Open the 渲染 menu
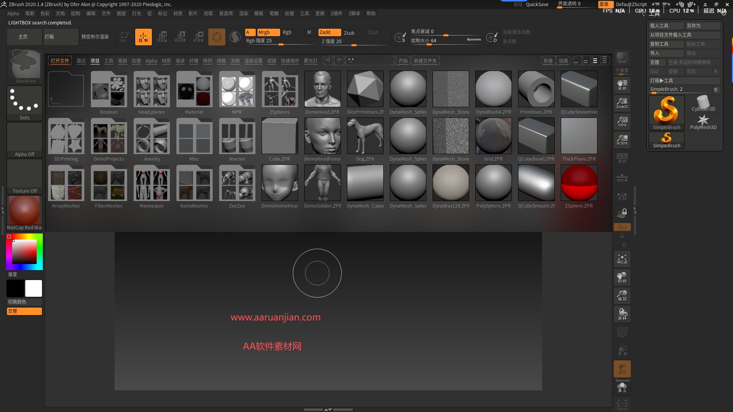Image resolution: width=733 pixels, height=412 pixels. point(244,13)
